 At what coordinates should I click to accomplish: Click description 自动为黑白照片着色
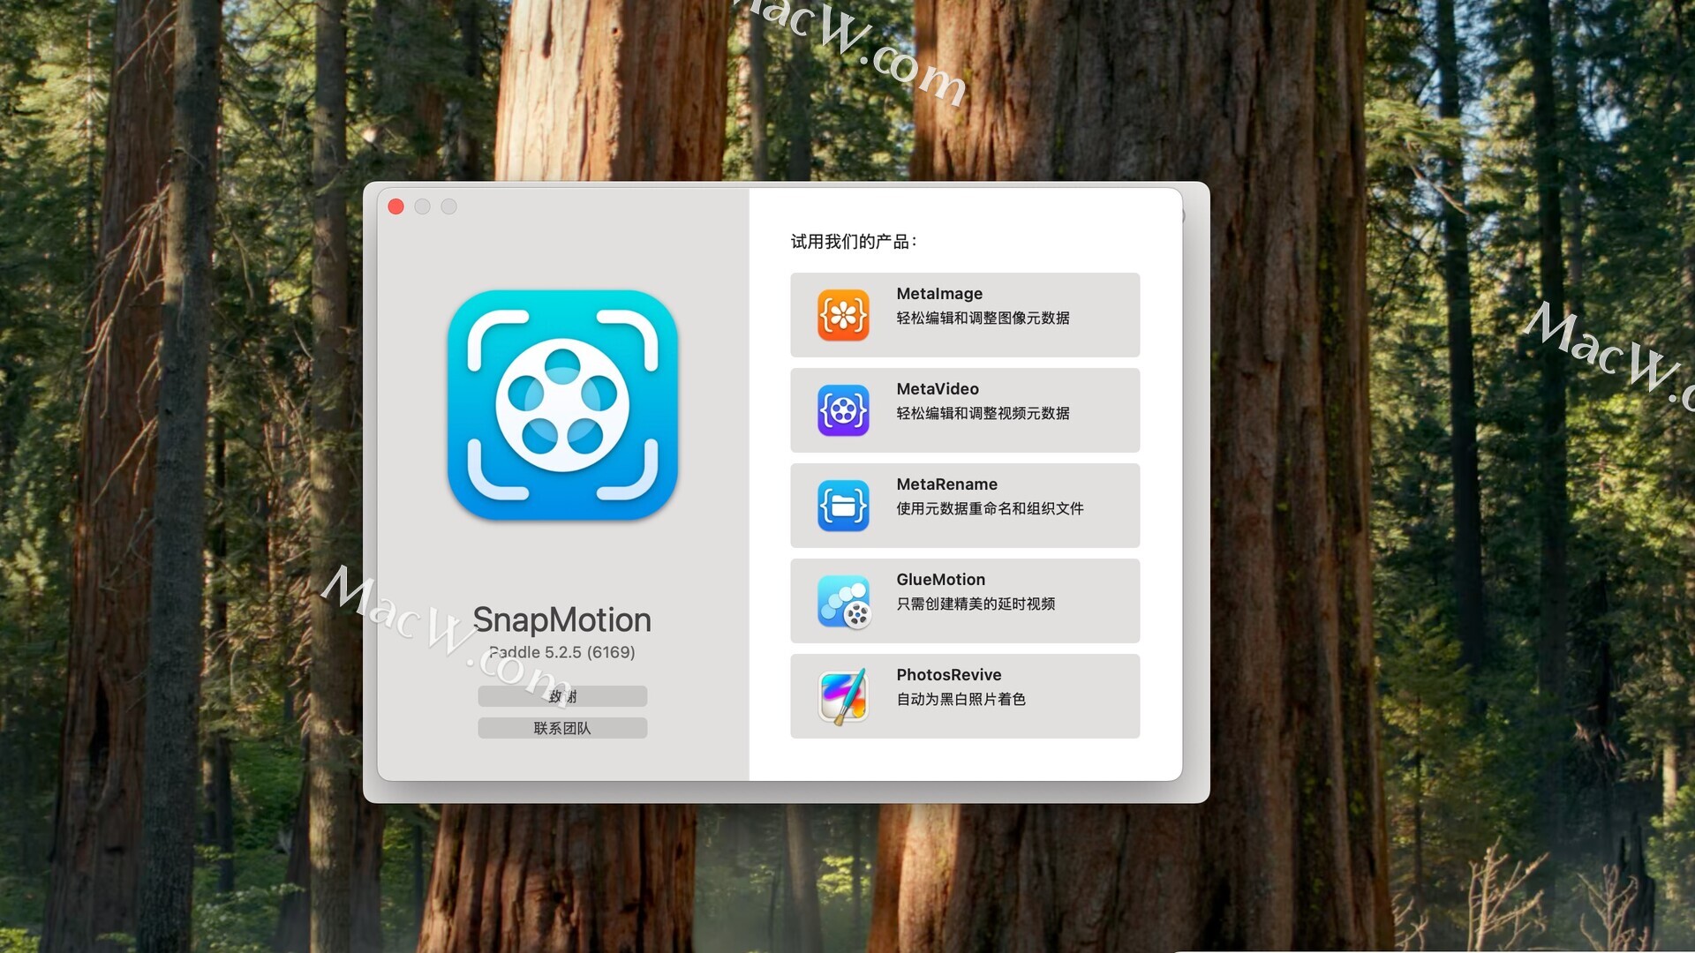(960, 699)
